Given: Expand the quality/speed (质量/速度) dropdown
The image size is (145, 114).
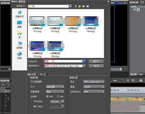Looking at the screenshot, I should (x=55, y=92).
